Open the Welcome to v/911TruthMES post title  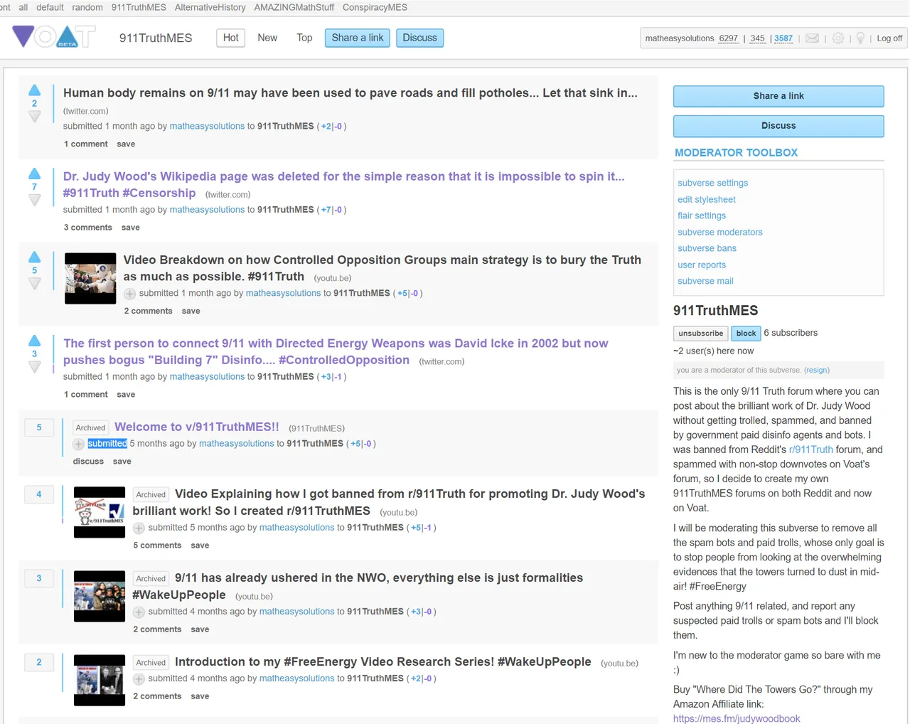197,427
